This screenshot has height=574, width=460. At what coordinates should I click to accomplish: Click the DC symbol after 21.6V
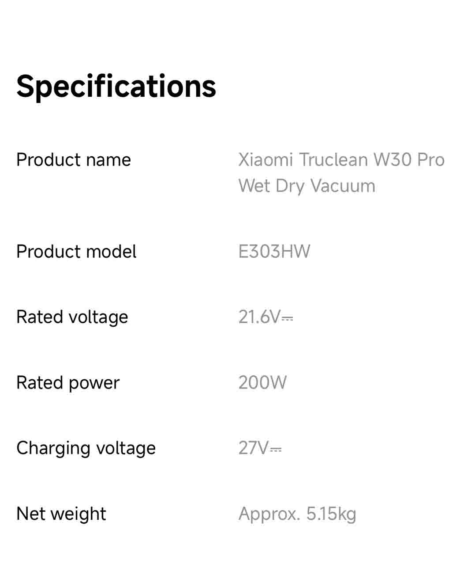point(287,319)
